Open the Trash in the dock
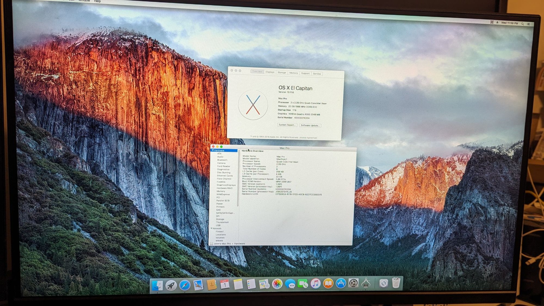The width and height of the screenshot is (544, 306). [x=396, y=283]
